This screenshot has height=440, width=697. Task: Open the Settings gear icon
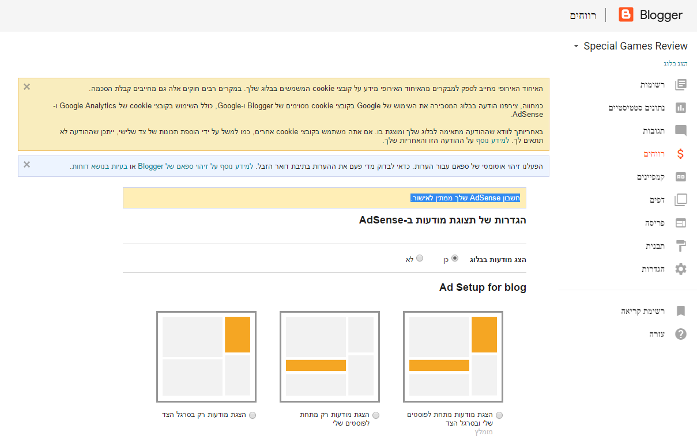tap(681, 269)
